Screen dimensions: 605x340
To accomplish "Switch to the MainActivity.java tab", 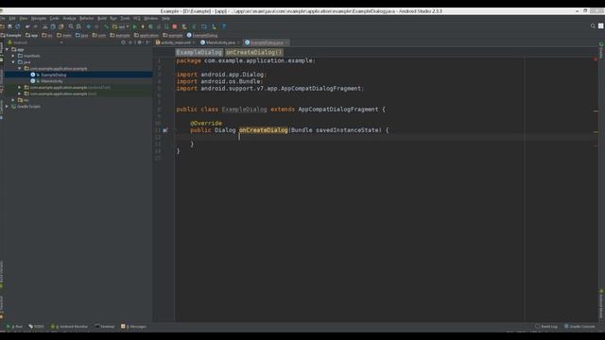I will click(220, 42).
